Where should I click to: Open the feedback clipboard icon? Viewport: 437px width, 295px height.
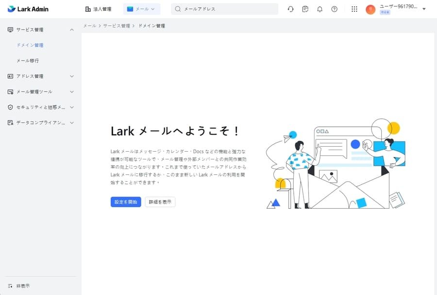click(305, 9)
